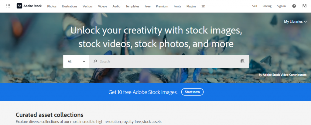Screen dimensions: 311x125
Task: Browse the Templates category
Action: [x=132, y=6]
